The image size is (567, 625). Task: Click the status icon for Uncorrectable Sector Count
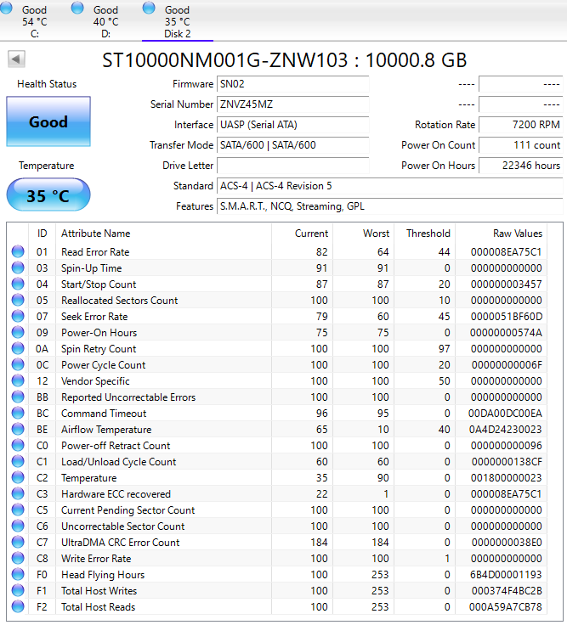tap(18, 526)
